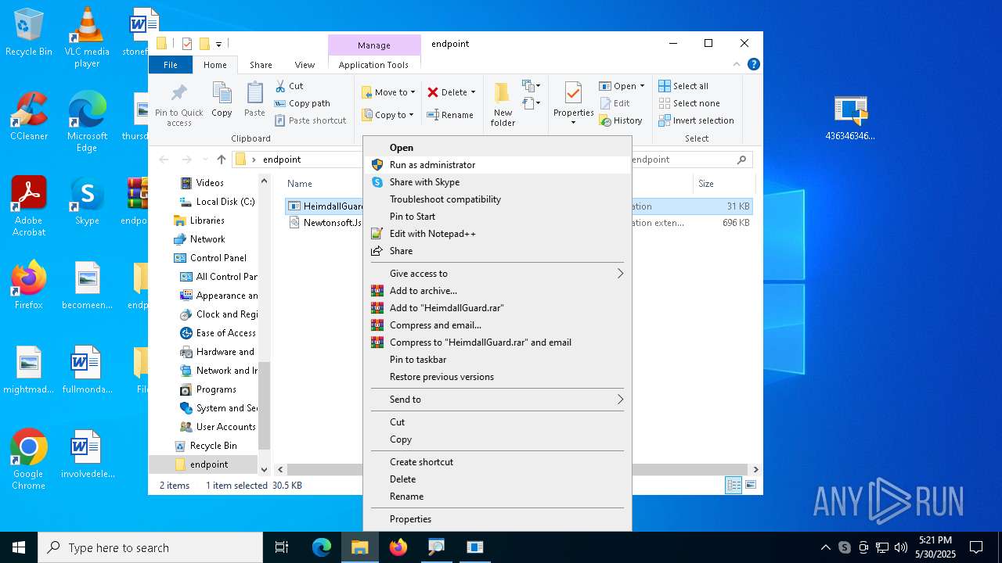Choose Create shortcut

pyautogui.click(x=498, y=462)
